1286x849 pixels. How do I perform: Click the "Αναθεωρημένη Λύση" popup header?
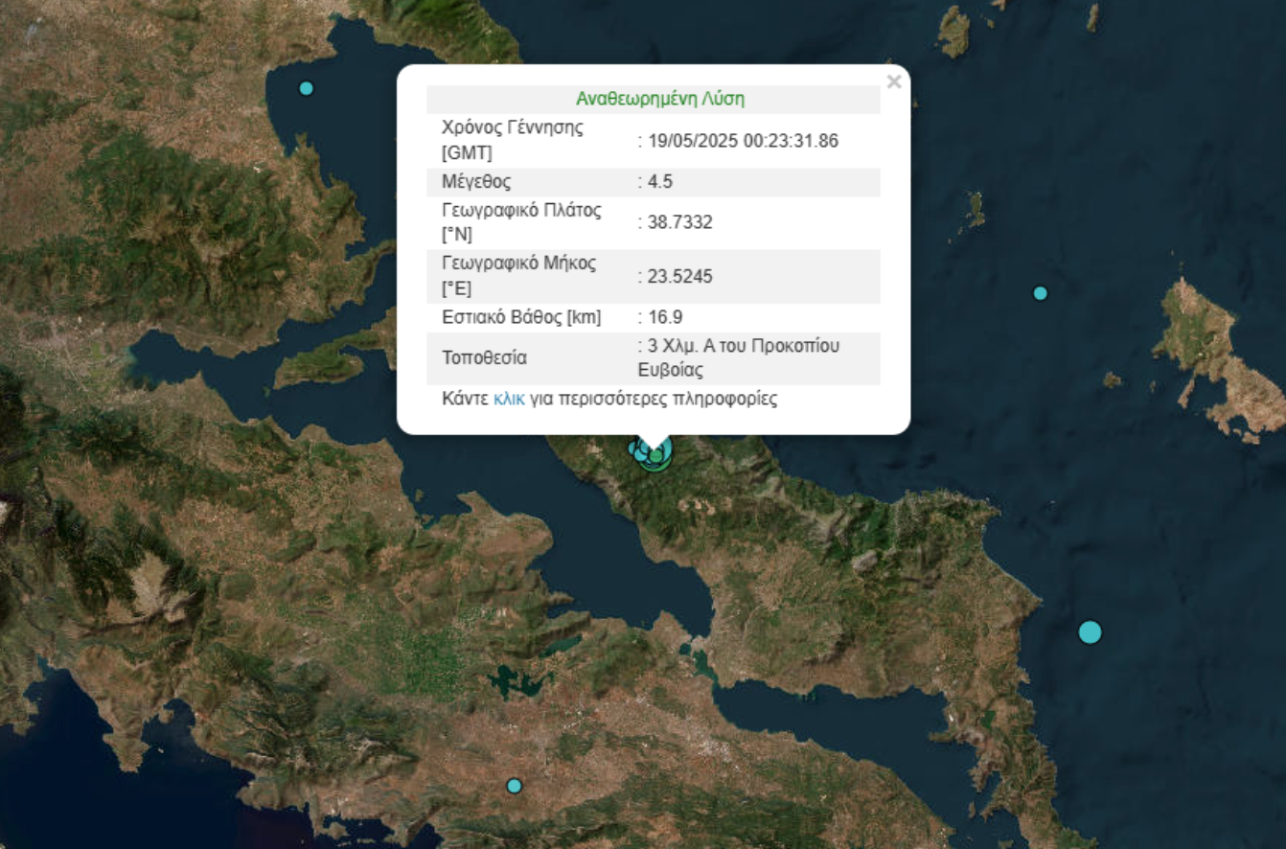pyautogui.click(x=659, y=99)
